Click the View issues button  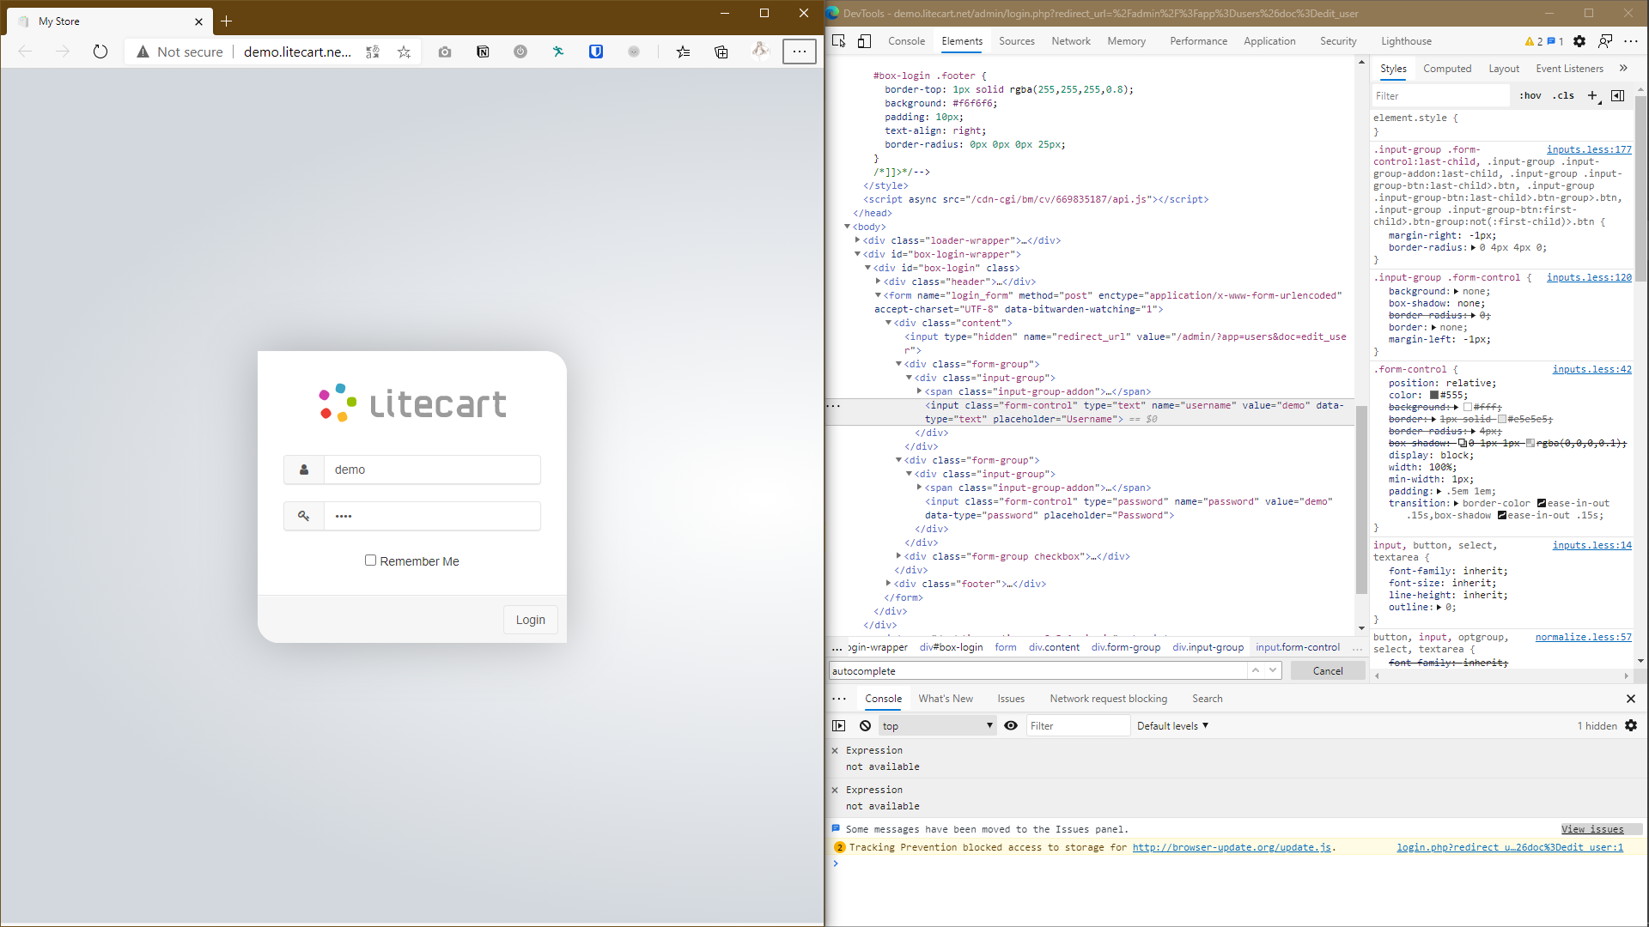1592,829
